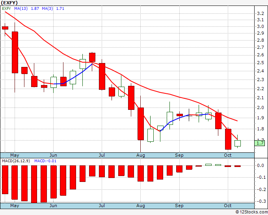The height and width of the screenshot is (215, 268).
Task: Click the 1.8 price axis label
Action: pyautogui.click(x=260, y=129)
